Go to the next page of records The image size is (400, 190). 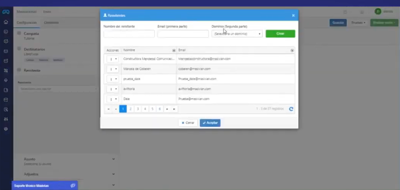click(x=167, y=109)
